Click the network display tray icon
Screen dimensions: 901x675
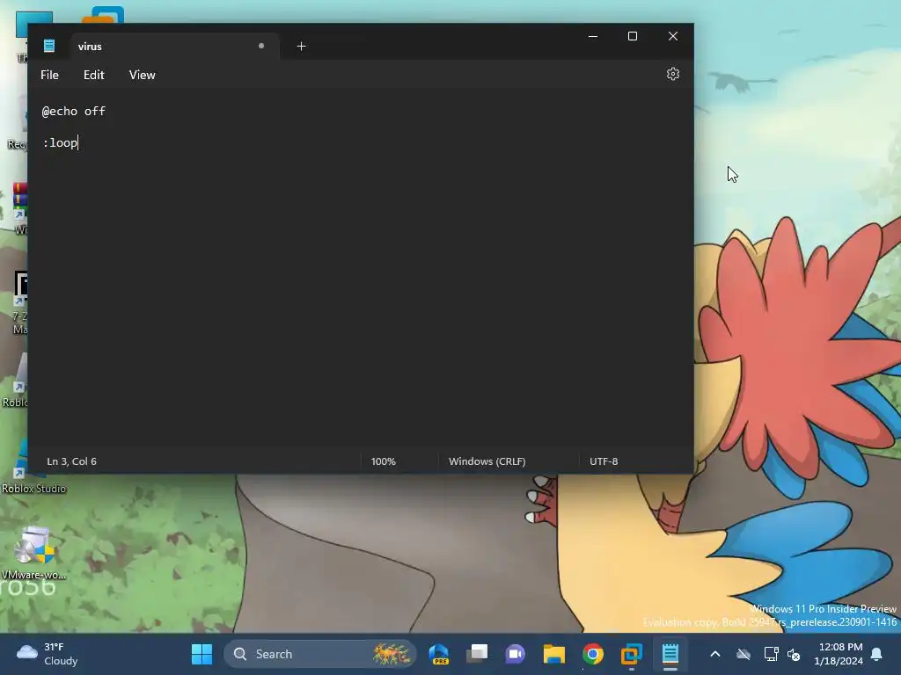771,654
